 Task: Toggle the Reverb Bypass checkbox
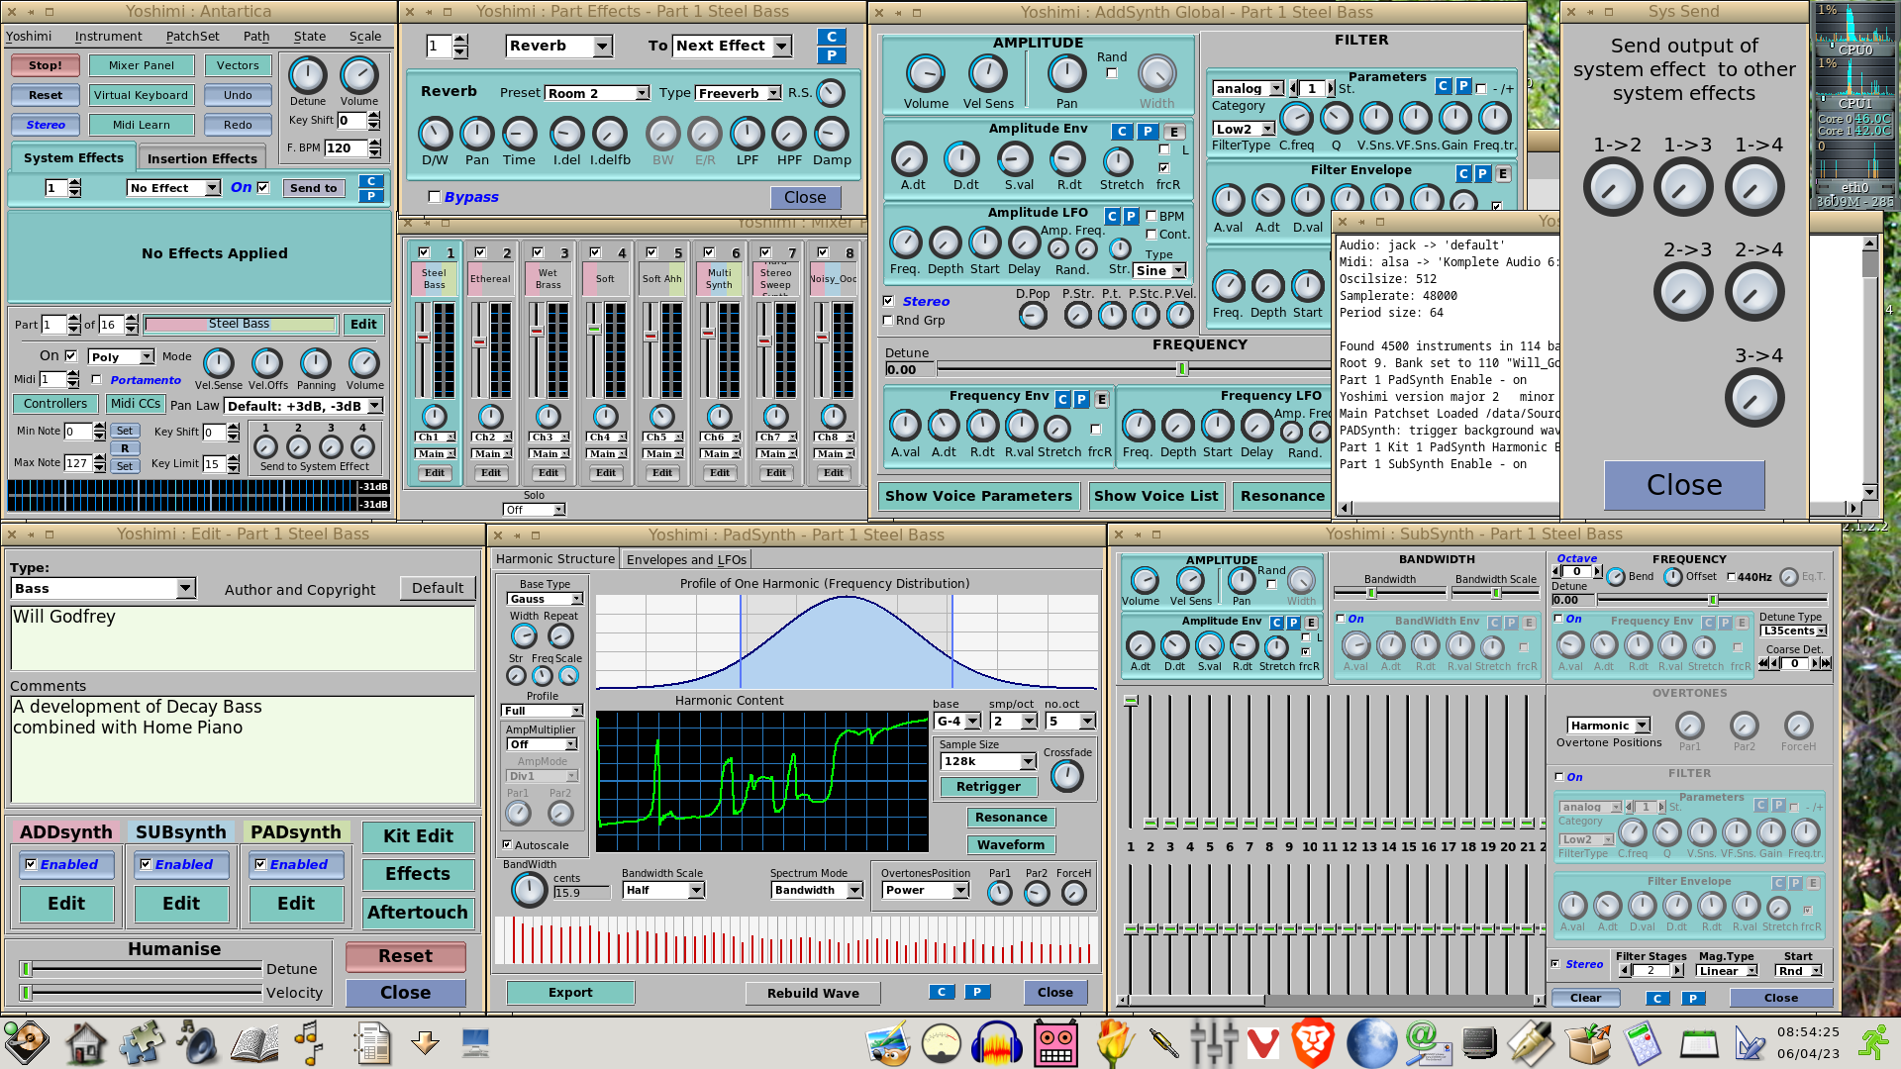(x=434, y=197)
